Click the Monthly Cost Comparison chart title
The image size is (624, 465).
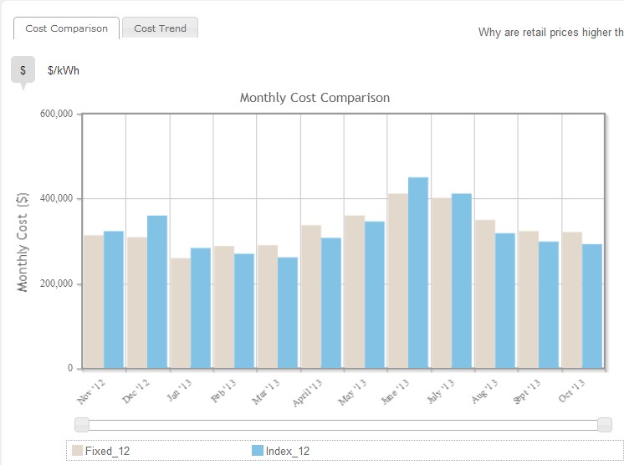(315, 98)
